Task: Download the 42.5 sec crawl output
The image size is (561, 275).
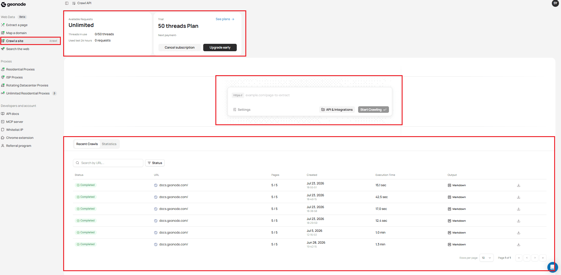Action: point(519,197)
